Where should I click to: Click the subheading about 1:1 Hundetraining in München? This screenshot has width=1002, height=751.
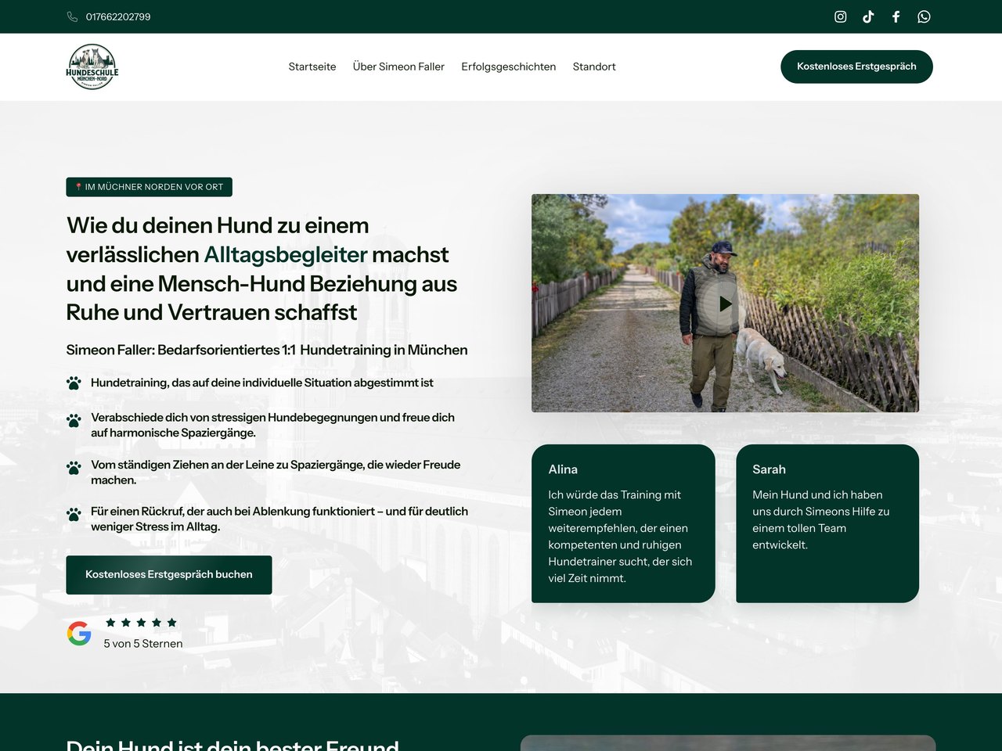(267, 350)
